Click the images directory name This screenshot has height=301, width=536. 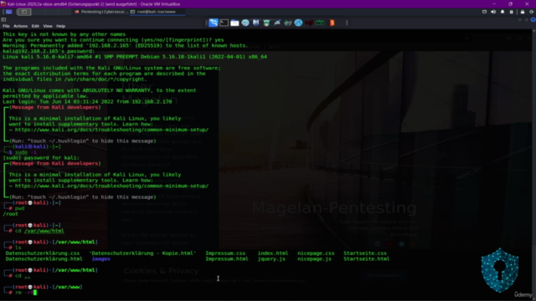(x=101, y=258)
